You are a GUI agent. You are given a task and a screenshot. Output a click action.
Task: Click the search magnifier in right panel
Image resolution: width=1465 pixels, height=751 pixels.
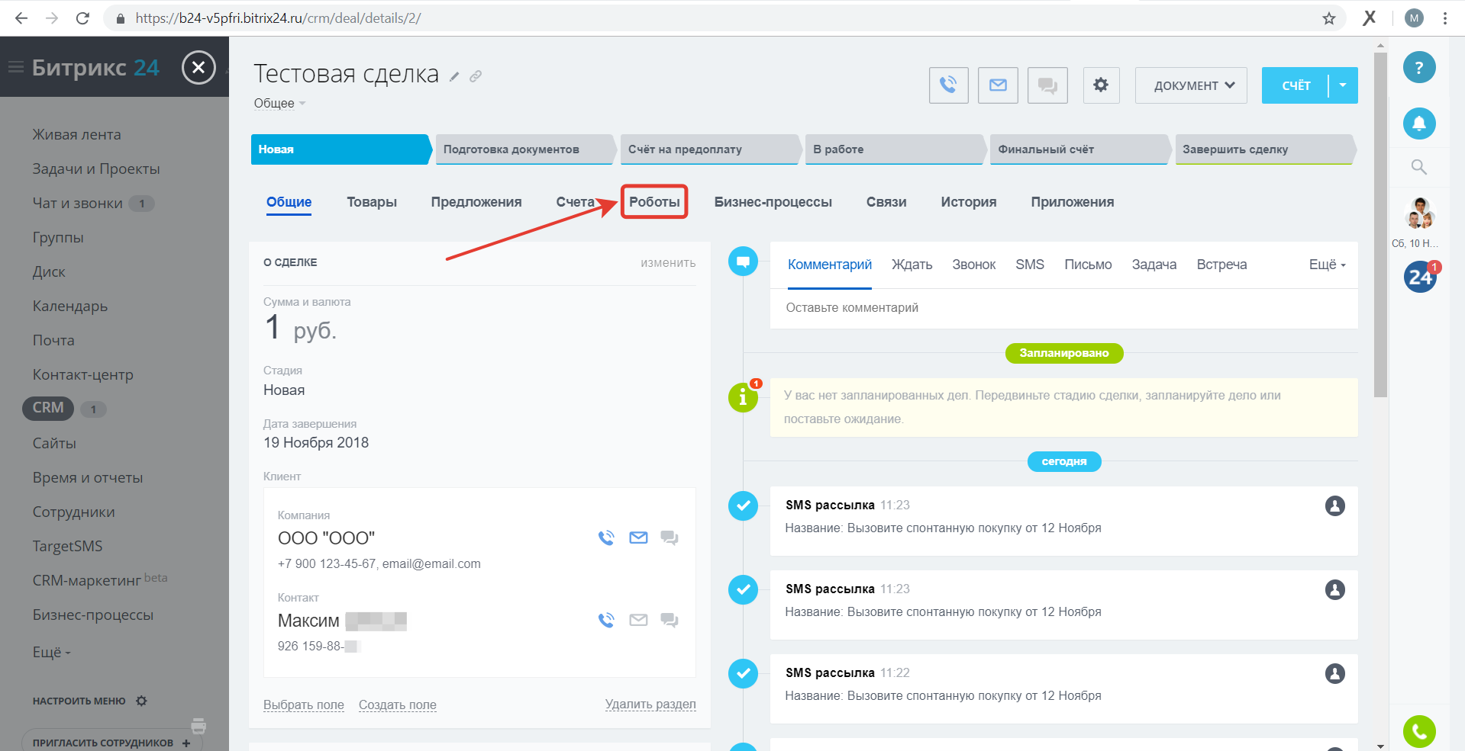pos(1419,167)
